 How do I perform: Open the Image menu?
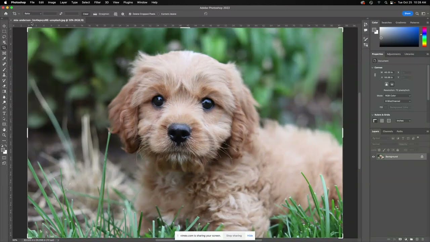52,2
